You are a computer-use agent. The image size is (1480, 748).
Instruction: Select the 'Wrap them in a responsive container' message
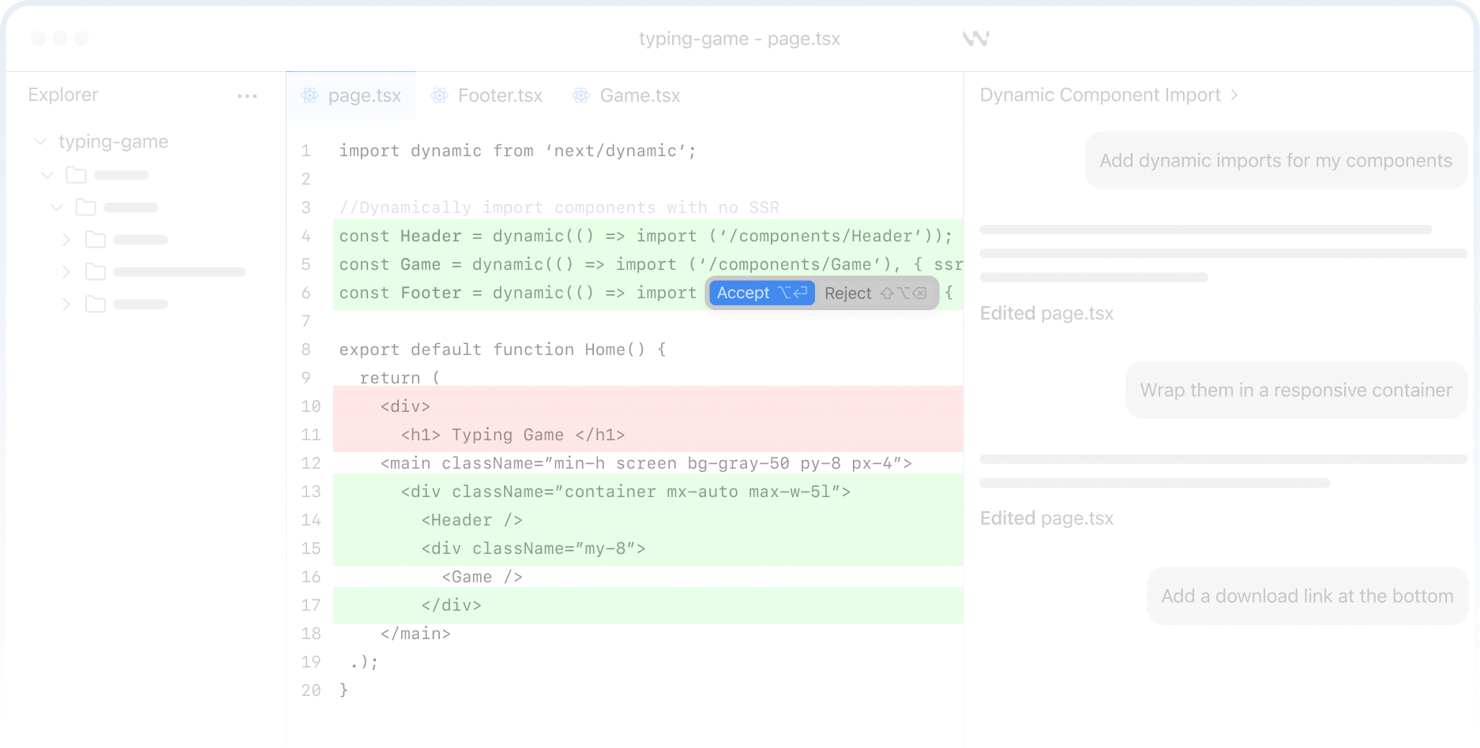1296,391
